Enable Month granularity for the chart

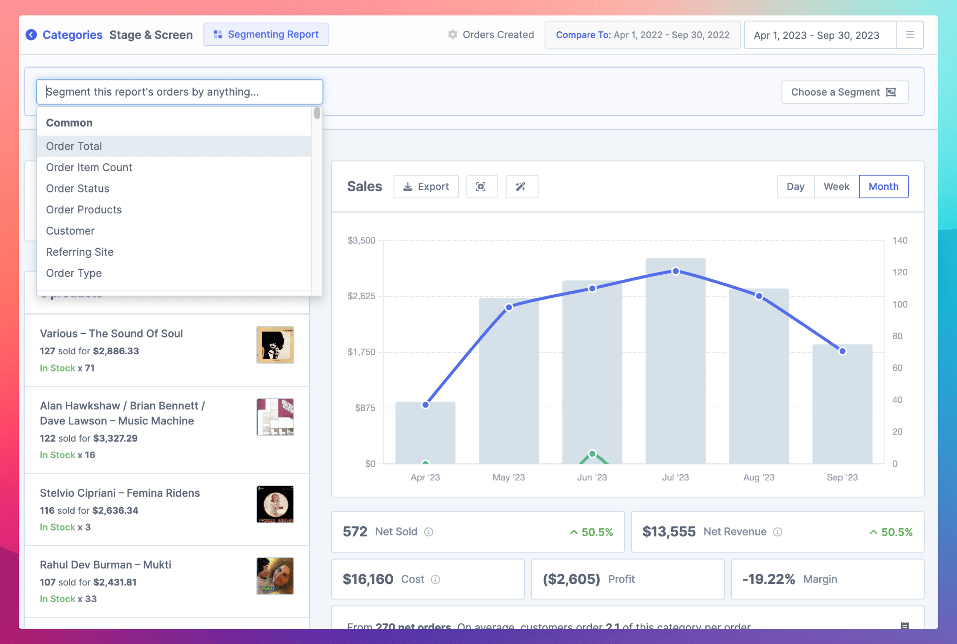click(884, 187)
